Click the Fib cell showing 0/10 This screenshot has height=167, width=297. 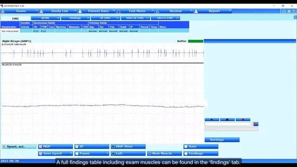[36, 31]
